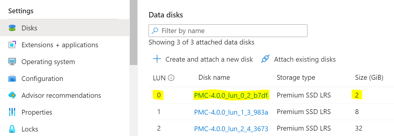The height and width of the screenshot is (136, 394).
Task: Select Advisor recommendations in Settings menu
Action: point(61,95)
